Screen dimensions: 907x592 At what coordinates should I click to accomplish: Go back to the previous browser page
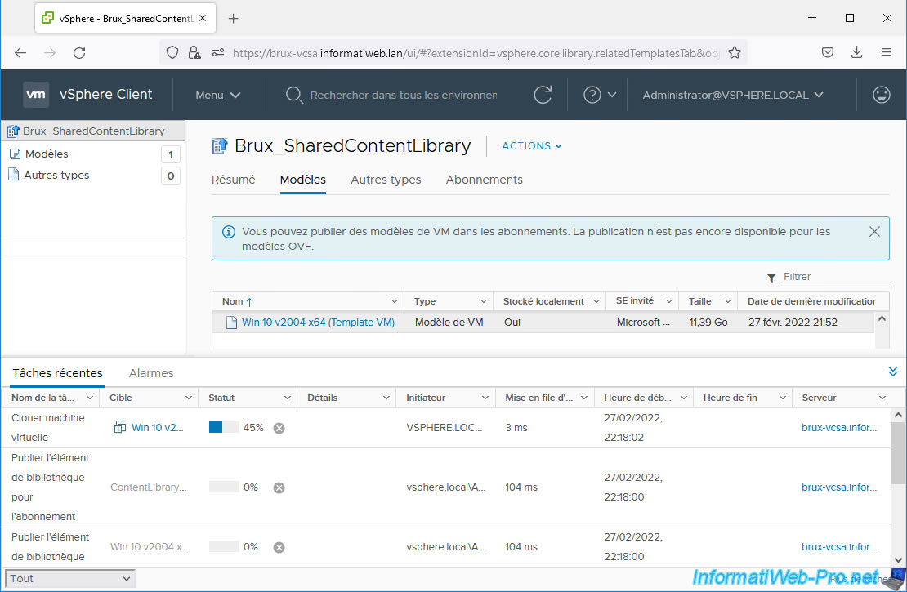coord(20,52)
